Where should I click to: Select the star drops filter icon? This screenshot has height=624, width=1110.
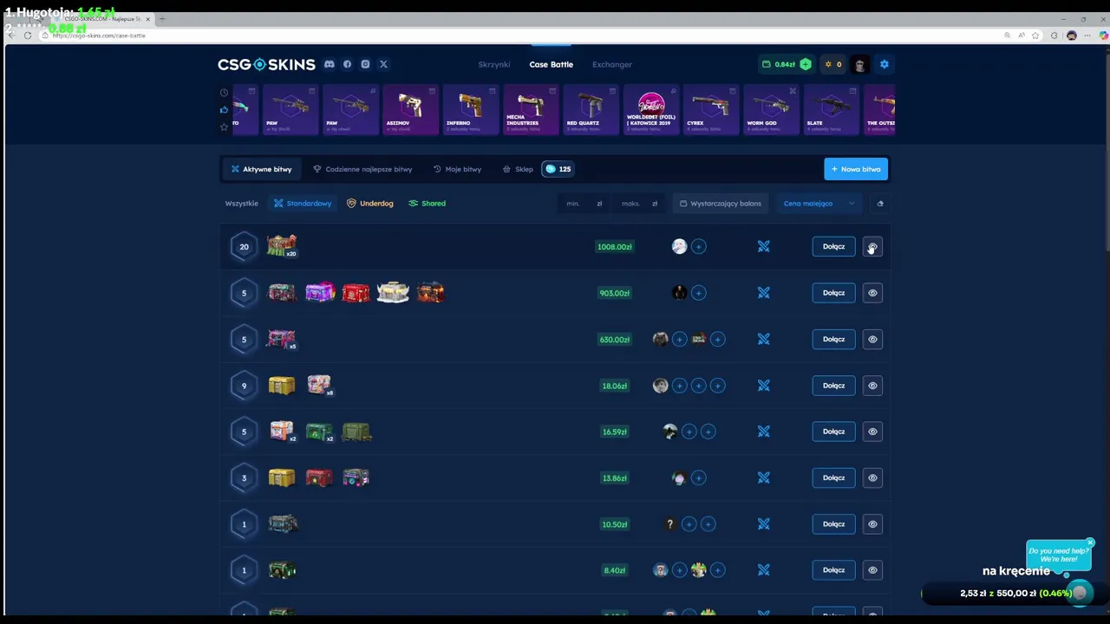(224, 127)
